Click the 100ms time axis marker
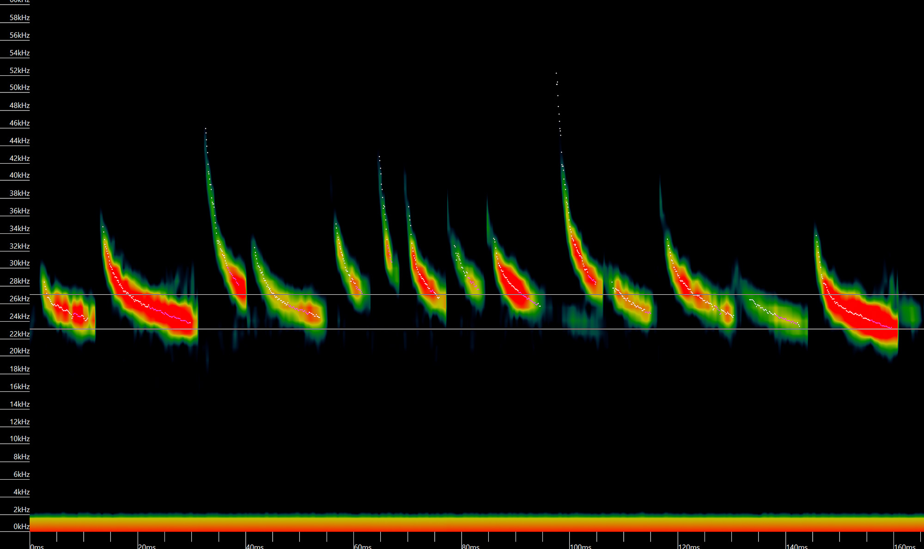This screenshot has width=924, height=549. click(581, 546)
